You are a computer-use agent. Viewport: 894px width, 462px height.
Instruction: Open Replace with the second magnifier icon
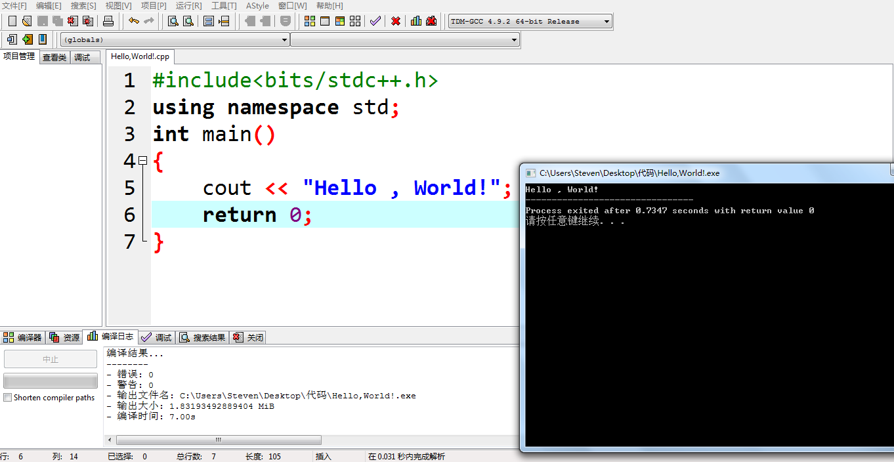pos(188,21)
